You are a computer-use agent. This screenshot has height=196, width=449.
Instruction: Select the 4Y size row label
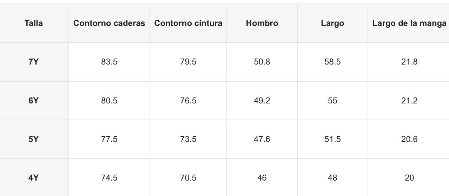34,177
